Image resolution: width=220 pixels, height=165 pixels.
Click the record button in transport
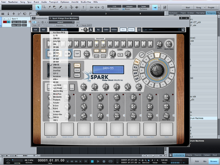point(104,161)
